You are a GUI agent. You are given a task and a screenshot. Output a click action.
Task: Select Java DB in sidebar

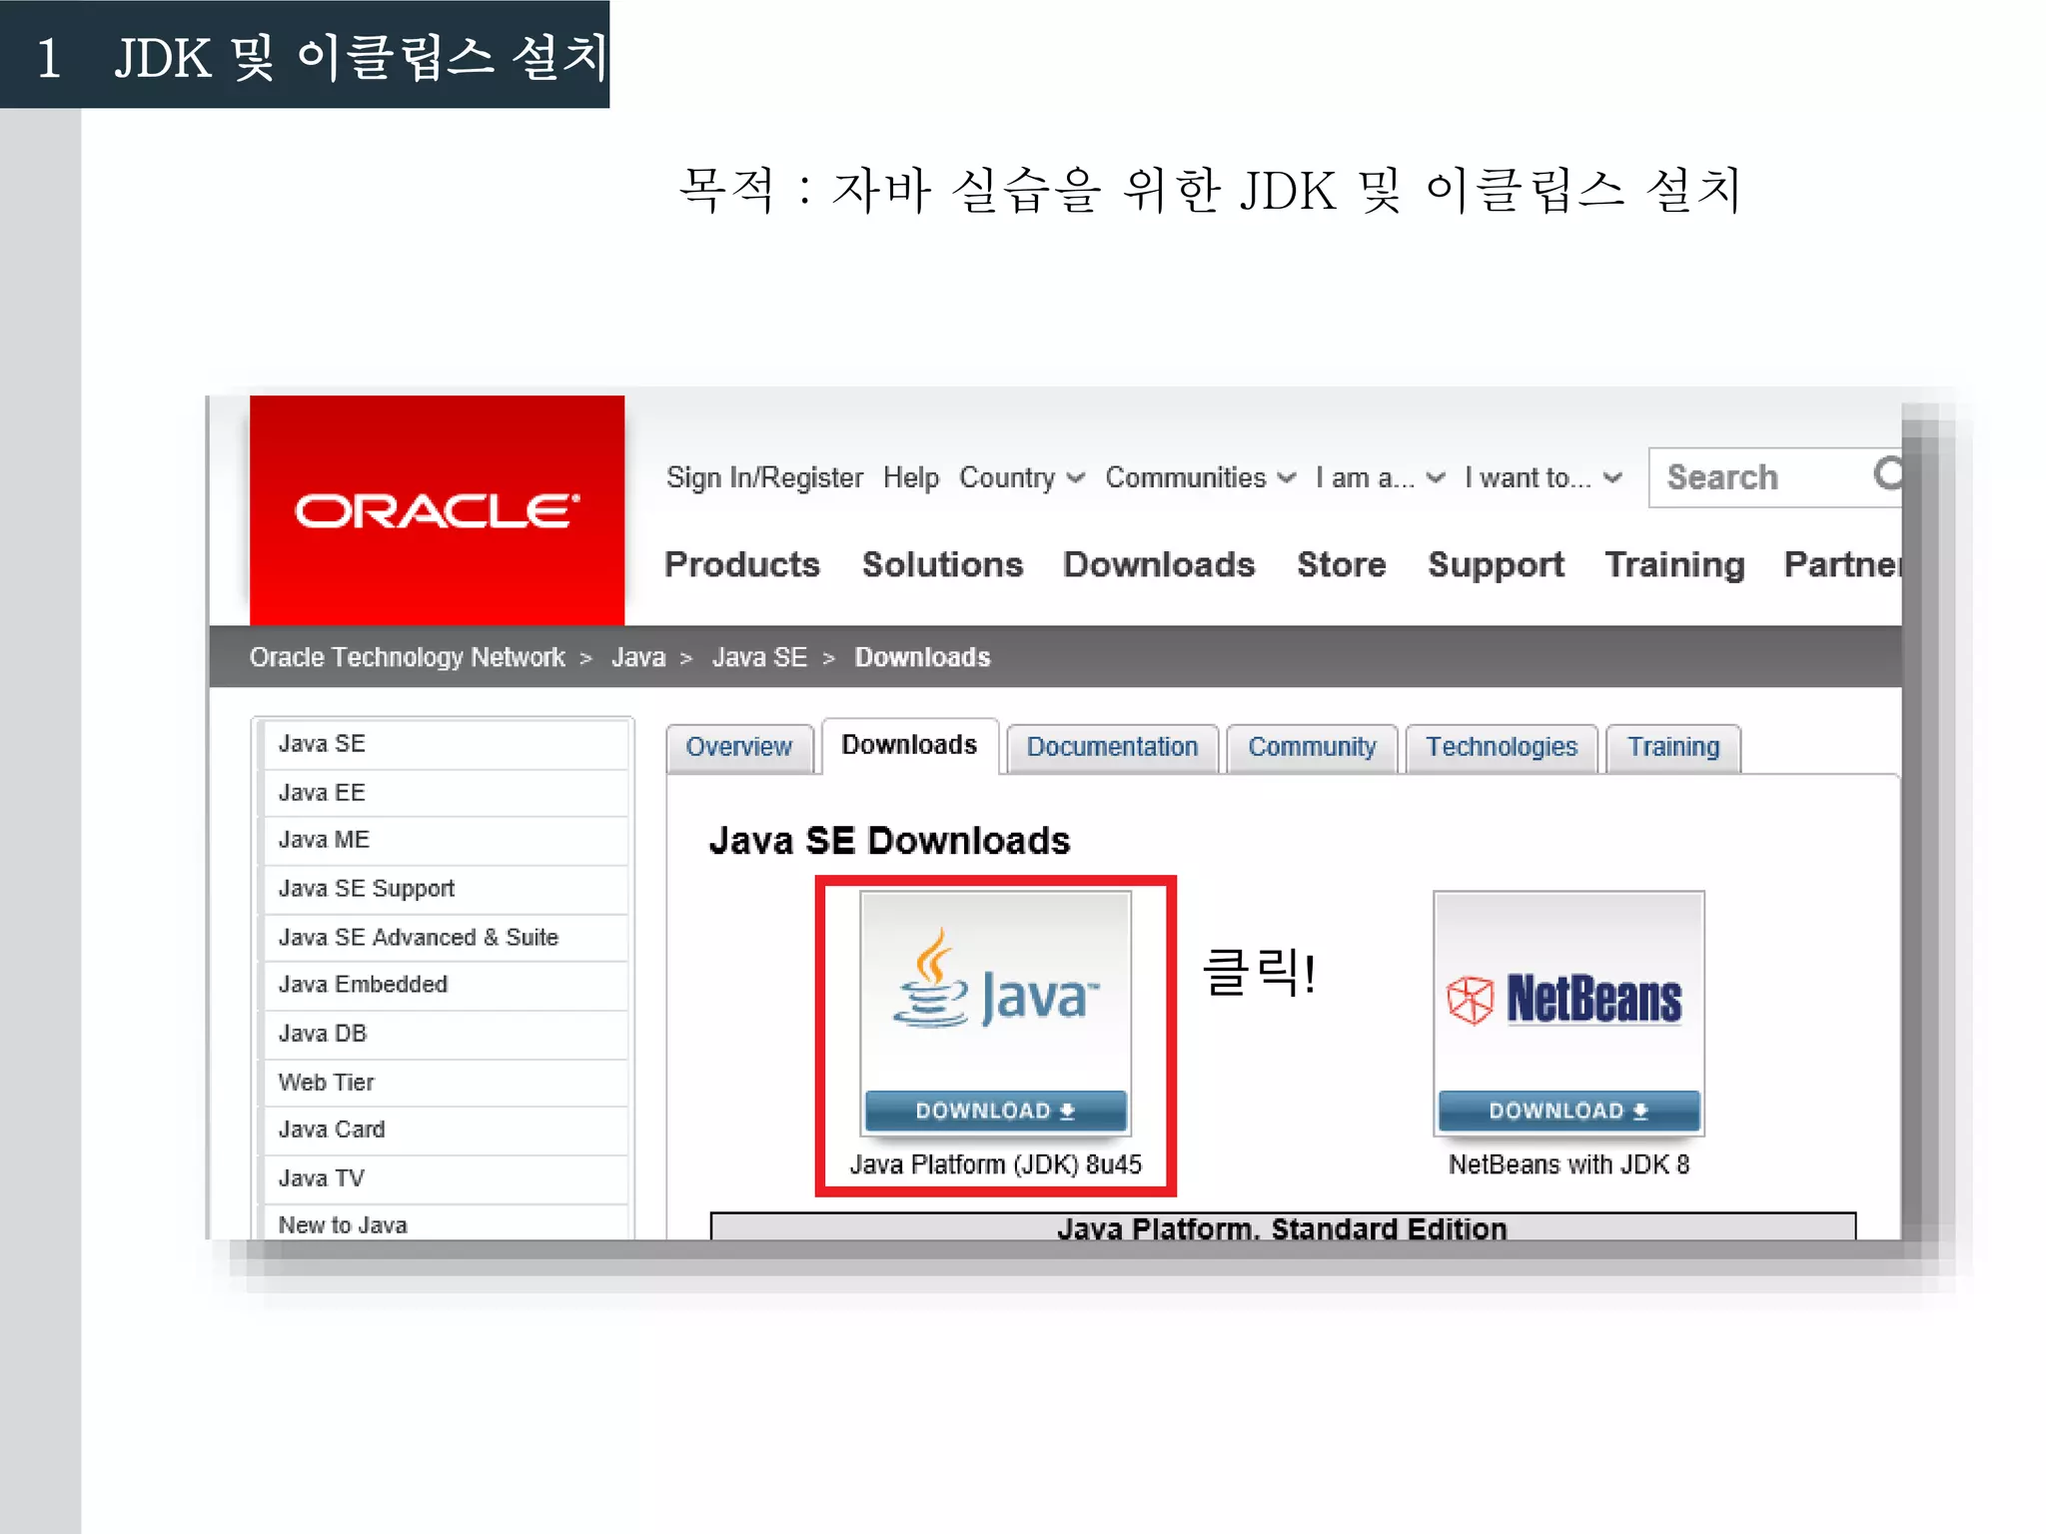(445, 1034)
